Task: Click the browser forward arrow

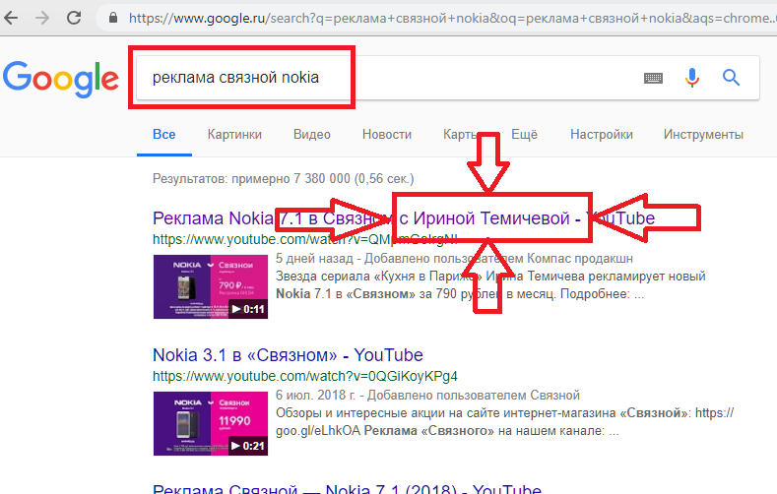Action: tap(42, 18)
